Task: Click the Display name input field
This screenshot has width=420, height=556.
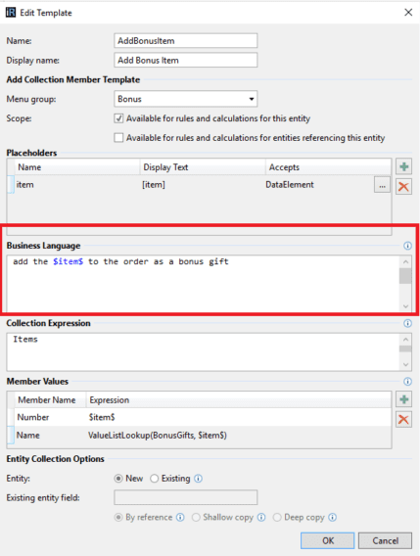Action: (185, 60)
